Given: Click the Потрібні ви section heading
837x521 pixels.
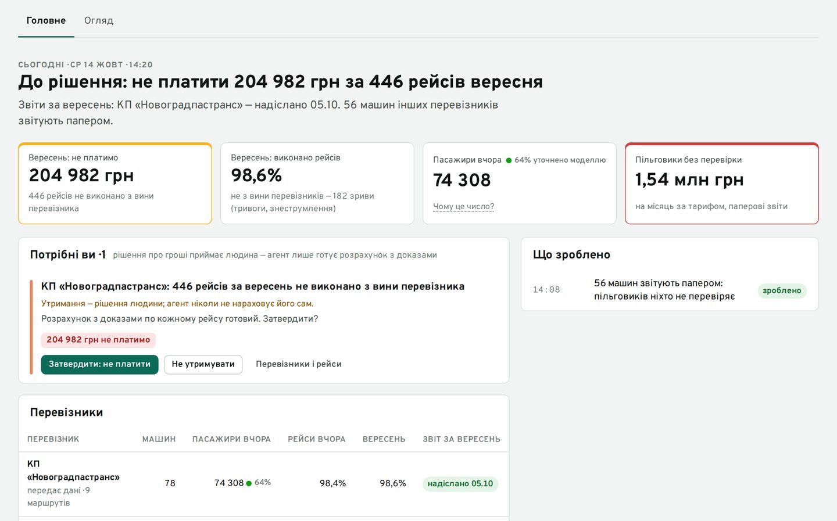Looking at the screenshot, I should [x=68, y=254].
